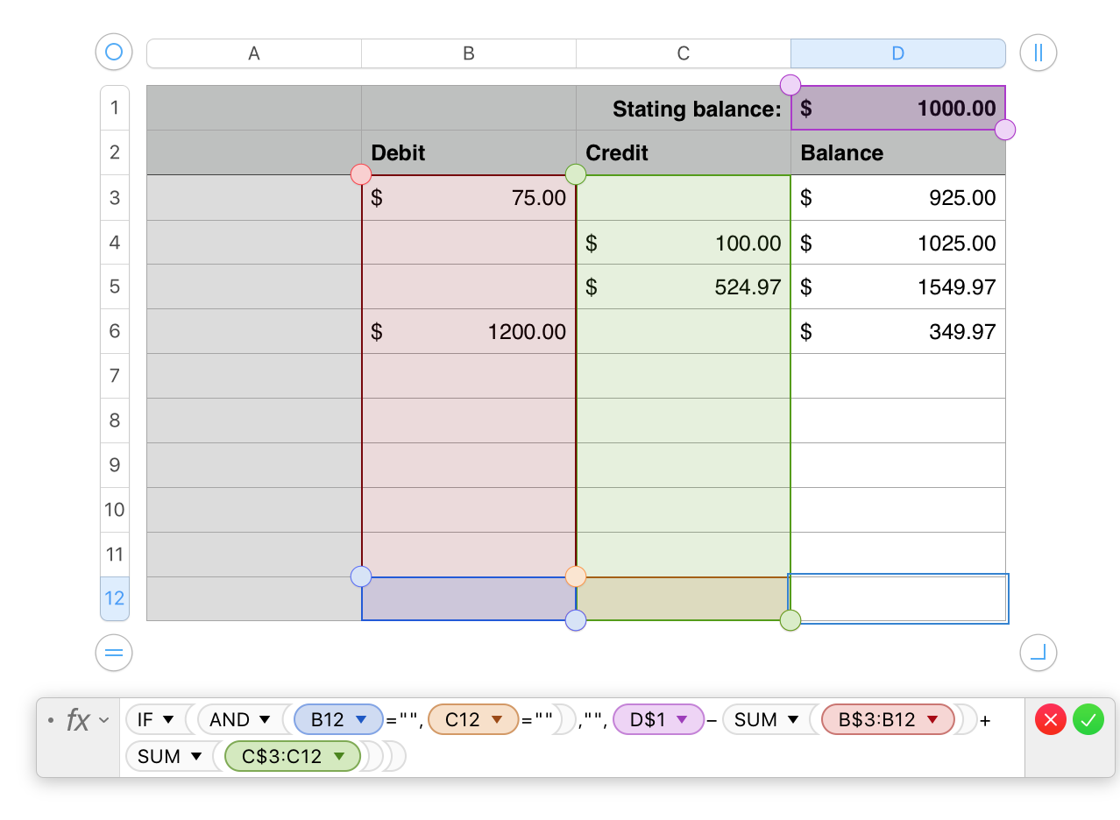Viewport: 1120px width, 820px height.
Task: Click the fx function icon
Action: click(78, 720)
